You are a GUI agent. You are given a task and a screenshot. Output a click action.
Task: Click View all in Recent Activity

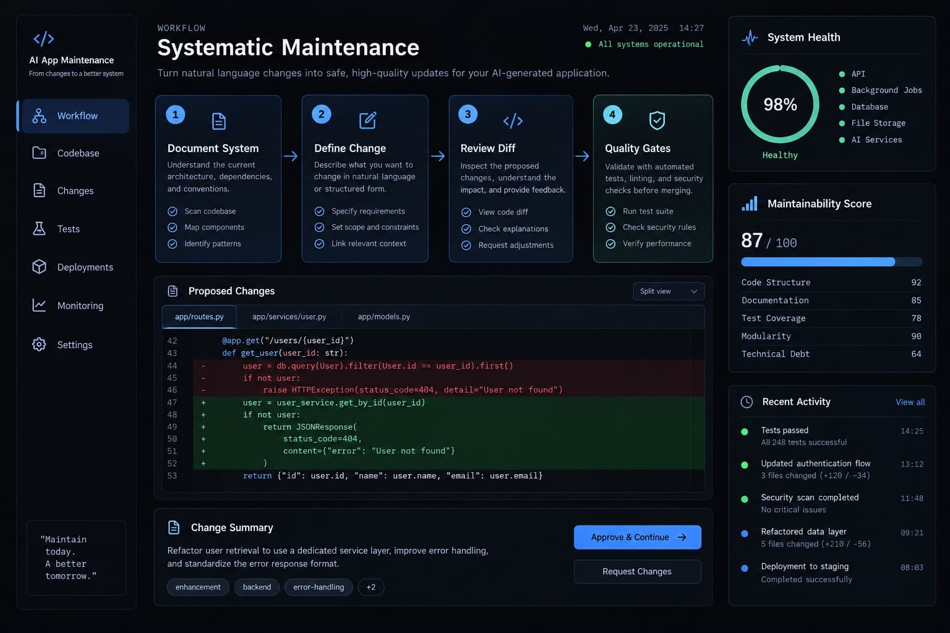(910, 402)
